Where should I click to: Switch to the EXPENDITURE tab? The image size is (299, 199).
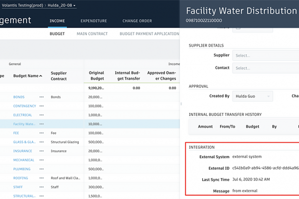(x=94, y=21)
